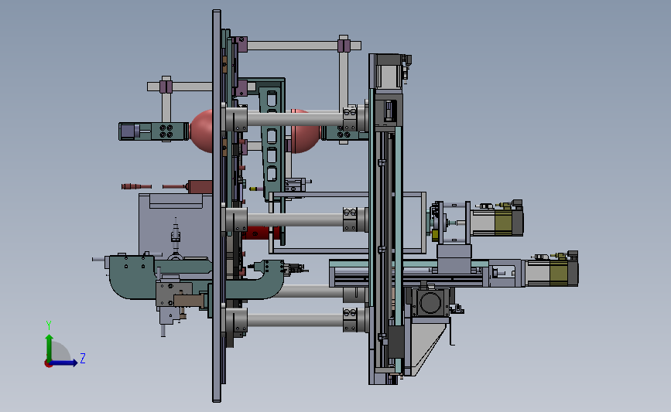
Task: Pick the perforated green vertical bracket
Action: point(272,141)
